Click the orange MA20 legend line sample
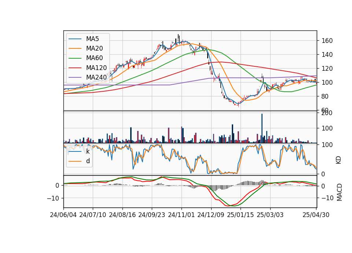 point(75,48)
